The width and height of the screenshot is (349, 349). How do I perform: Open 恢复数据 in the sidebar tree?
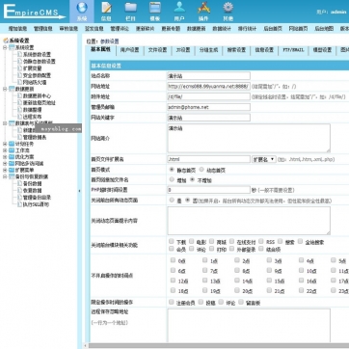[32, 190]
